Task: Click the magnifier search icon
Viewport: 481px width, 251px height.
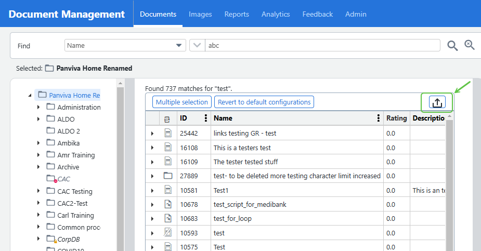Action: coord(452,46)
